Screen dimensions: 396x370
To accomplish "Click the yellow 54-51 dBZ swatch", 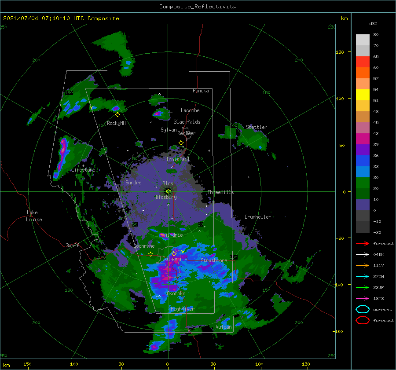I will click(x=363, y=95).
